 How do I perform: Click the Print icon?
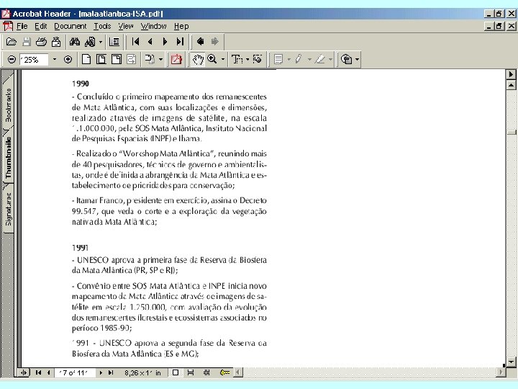coord(41,42)
